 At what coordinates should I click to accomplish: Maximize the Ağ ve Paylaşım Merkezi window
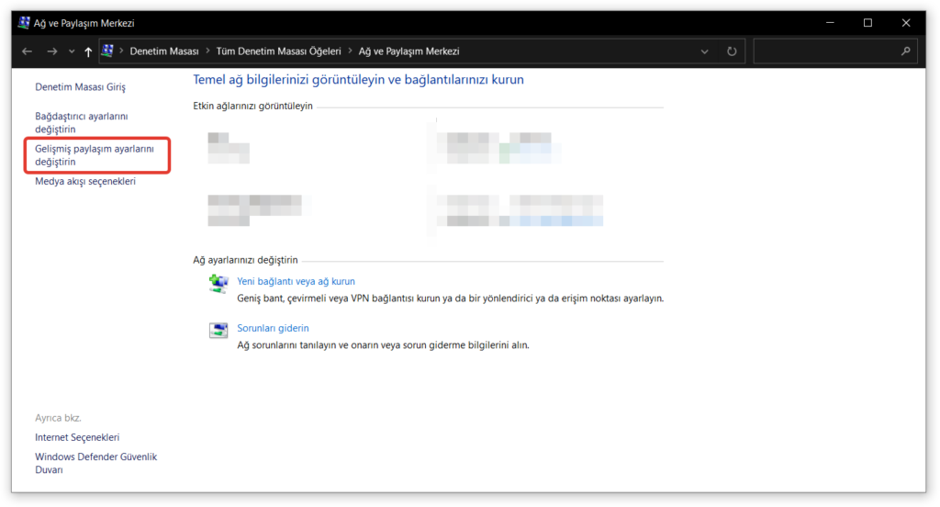pos(867,23)
